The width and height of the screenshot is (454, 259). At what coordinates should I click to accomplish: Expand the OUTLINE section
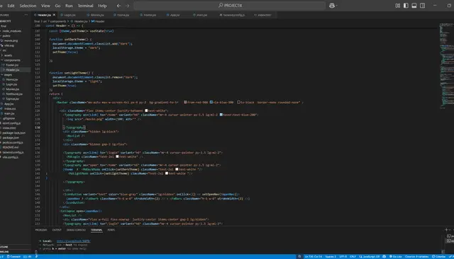pos(4,247)
